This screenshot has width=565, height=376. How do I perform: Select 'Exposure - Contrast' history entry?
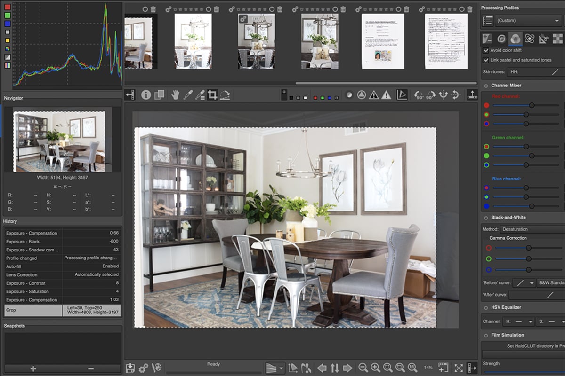point(33,283)
